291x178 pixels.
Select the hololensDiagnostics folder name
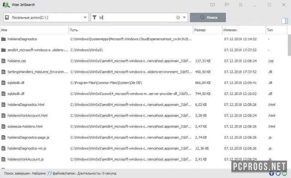coord(22,39)
